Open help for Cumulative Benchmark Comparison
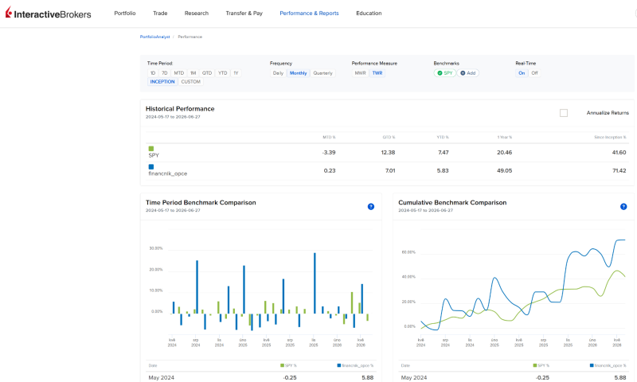 pos(623,207)
